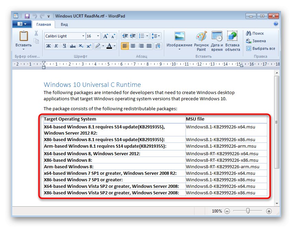The height and width of the screenshot is (228, 292).
Task: Click Поиск to find text
Action: tap(255, 33)
